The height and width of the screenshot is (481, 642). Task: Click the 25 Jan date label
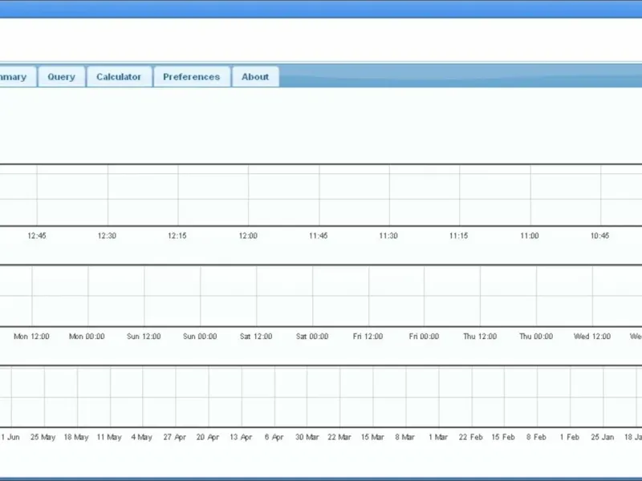(x=603, y=437)
